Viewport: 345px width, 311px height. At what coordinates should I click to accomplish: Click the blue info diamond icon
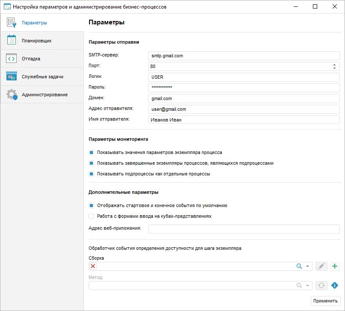(335, 285)
